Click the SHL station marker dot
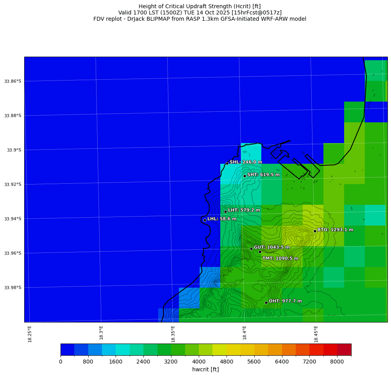Image resolution: width=391 pixels, height=376 pixels. [227, 163]
